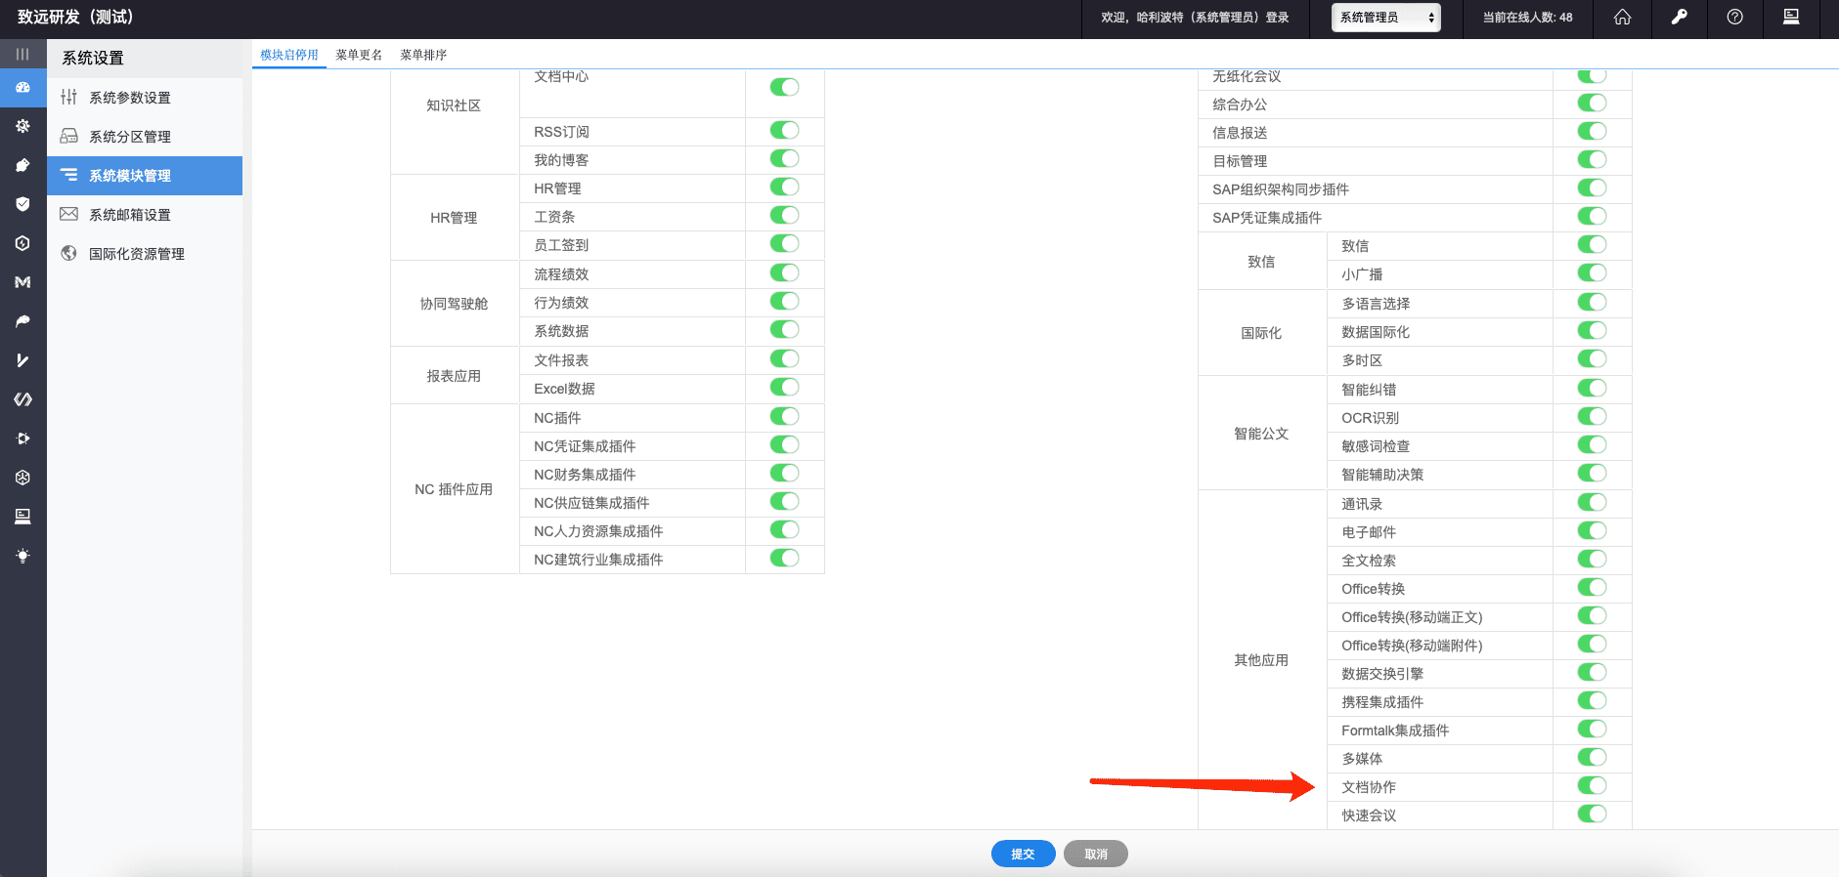Open the gear icon in the left rail
The height and width of the screenshot is (877, 1839).
pyautogui.click(x=22, y=126)
